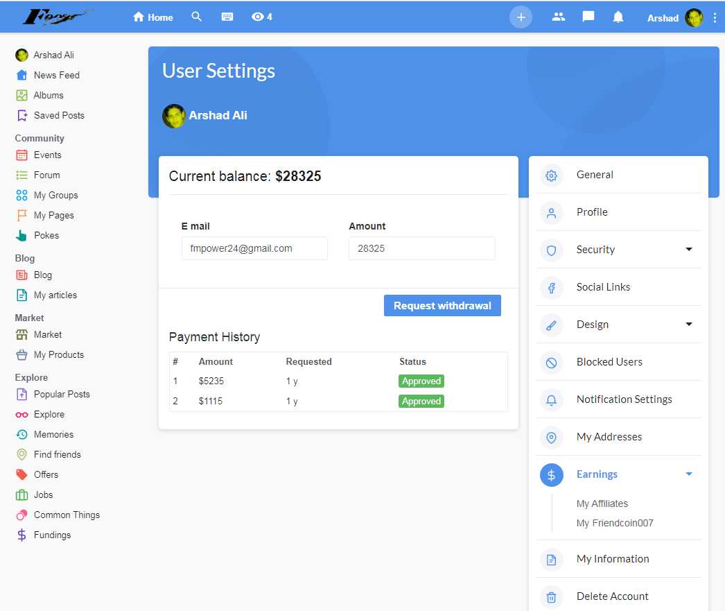Screen dimensions: 725x611
Task: Click the Design brush icon
Action: point(551,326)
